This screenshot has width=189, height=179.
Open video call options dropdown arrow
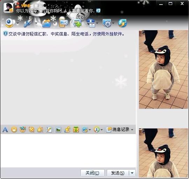tap(18, 23)
